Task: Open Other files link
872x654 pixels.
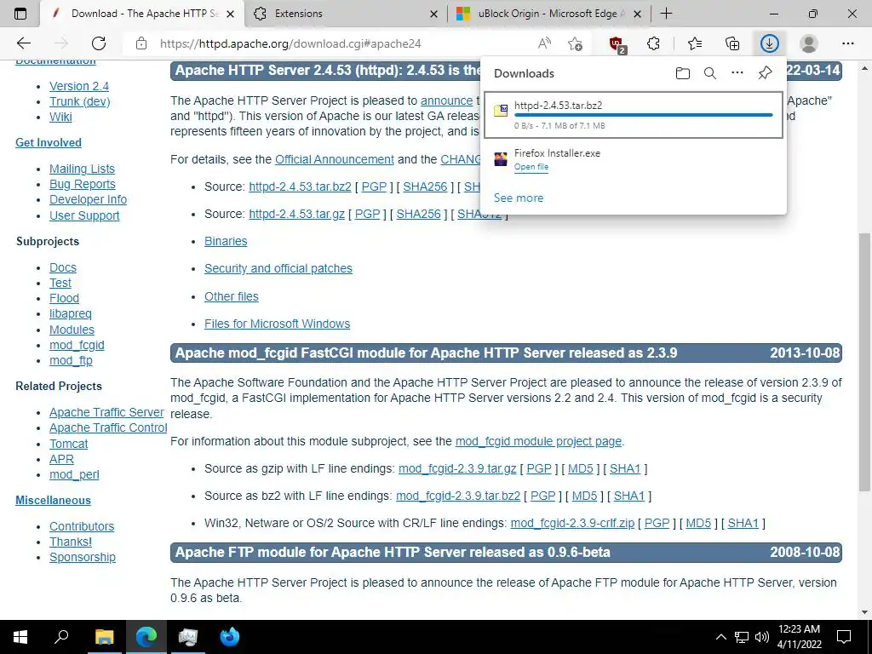Action: tap(232, 296)
